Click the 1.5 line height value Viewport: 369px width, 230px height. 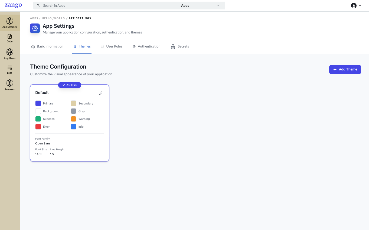pyautogui.click(x=52, y=154)
